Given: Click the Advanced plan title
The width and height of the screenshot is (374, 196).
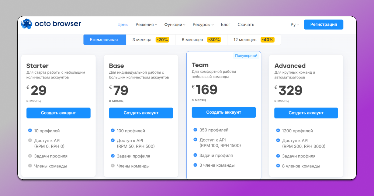Looking at the screenshot, I should tap(290, 66).
